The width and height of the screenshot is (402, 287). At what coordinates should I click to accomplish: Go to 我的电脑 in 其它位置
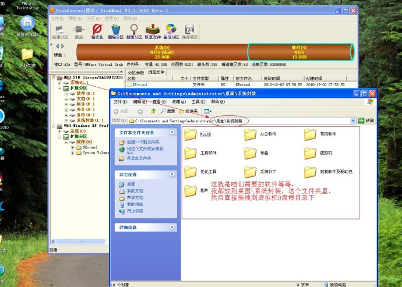pyautogui.click(x=135, y=204)
